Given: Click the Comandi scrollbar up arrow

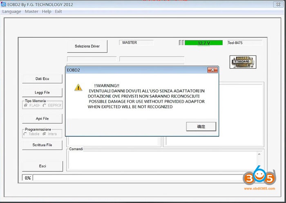Looking at the screenshot, I should pyautogui.click(x=259, y=154).
